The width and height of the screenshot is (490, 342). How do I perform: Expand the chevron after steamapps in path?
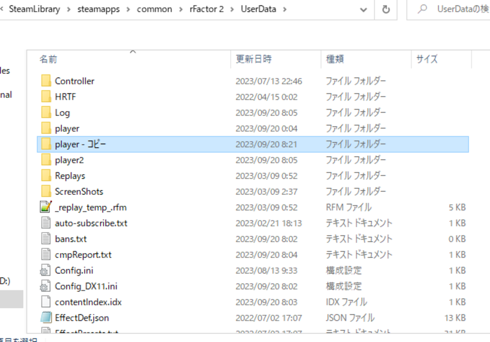pyautogui.click(x=129, y=9)
